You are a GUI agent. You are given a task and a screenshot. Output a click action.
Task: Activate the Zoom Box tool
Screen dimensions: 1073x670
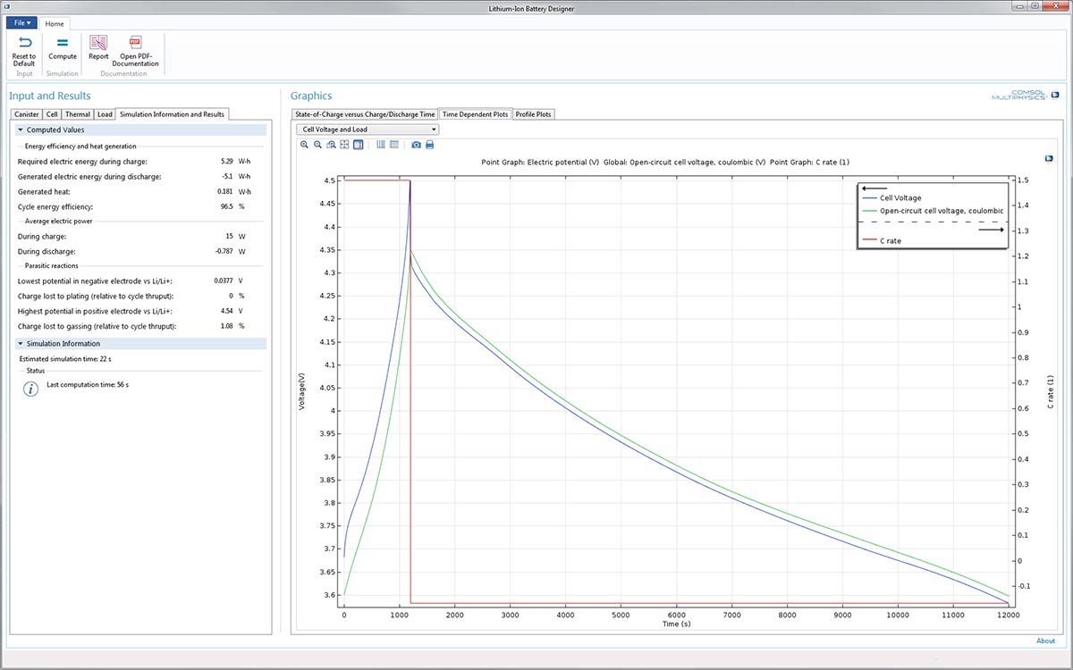click(x=331, y=145)
